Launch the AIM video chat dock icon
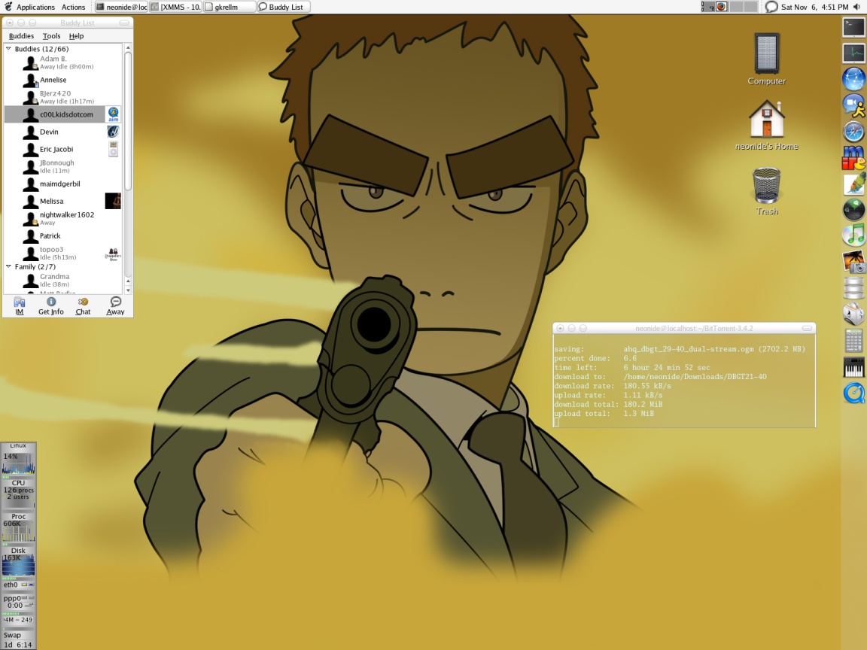 853,105
